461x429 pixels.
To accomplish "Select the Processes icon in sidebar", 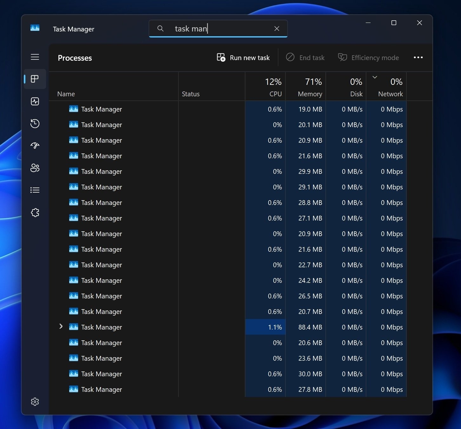I will coord(35,79).
